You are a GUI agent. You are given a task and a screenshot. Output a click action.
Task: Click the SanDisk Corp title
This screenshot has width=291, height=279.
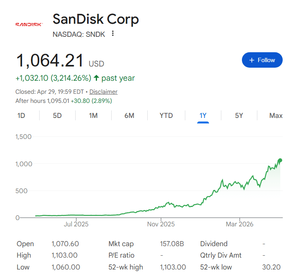[x=96, y=19]
